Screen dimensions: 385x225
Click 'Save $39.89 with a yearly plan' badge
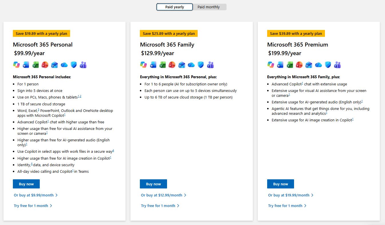pos(296,33)
